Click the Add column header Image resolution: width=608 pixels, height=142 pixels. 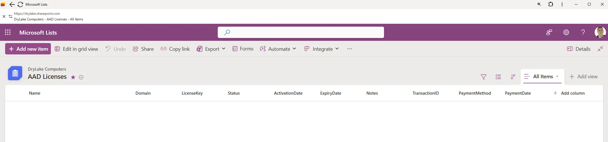pos(569,93)
